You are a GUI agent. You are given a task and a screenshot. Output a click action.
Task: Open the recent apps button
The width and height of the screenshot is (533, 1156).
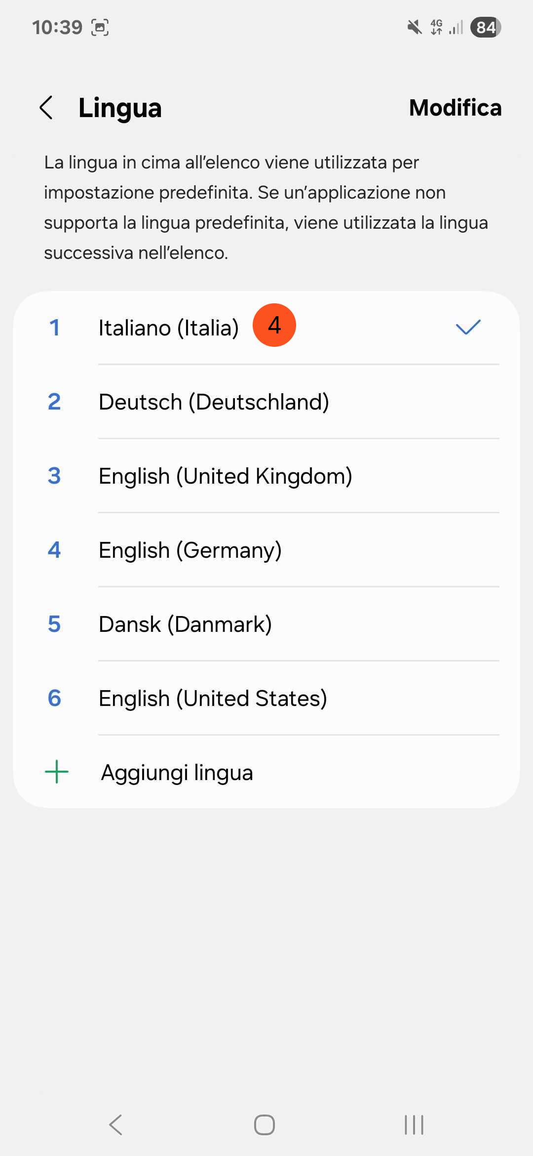(414, 1125)
